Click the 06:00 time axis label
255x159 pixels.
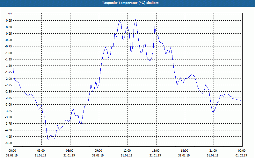pyautogui.click(x=70, y=151)
